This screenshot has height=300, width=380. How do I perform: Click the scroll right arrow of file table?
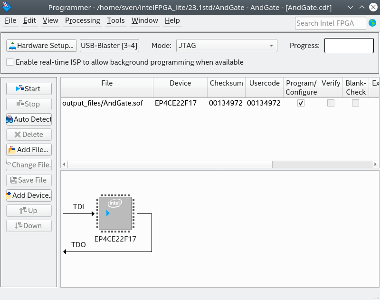tap(375, 164)
